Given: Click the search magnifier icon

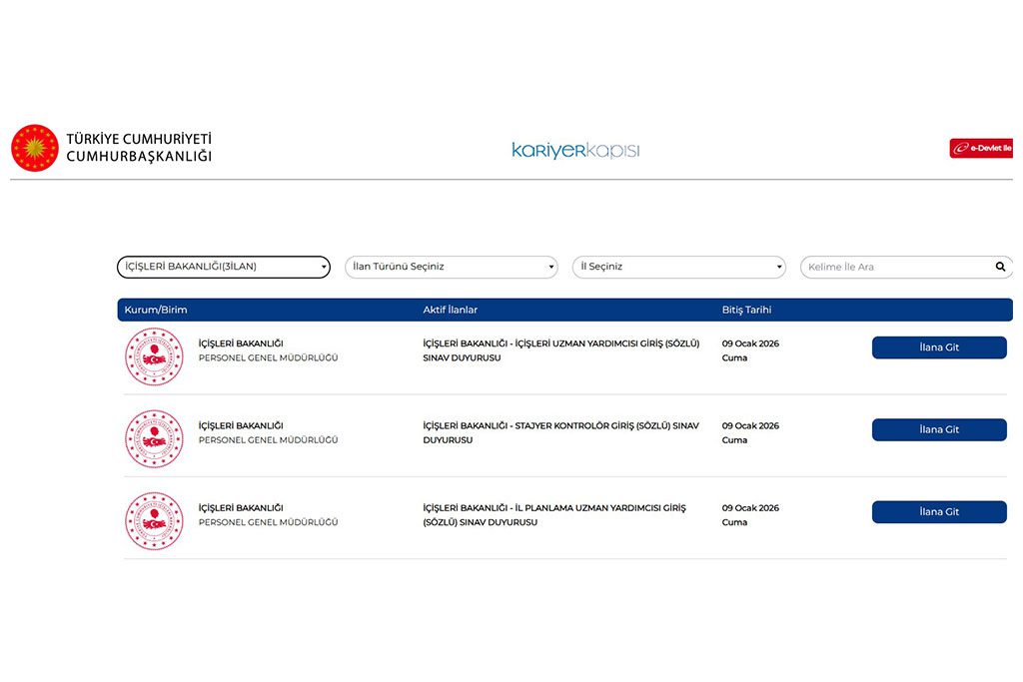Looking at the screenshot, I should 1000,267.
